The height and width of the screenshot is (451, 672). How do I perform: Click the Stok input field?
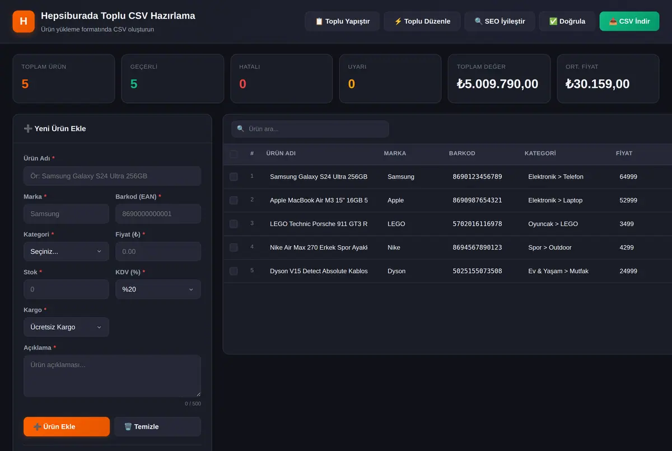[x=66, y=289]
